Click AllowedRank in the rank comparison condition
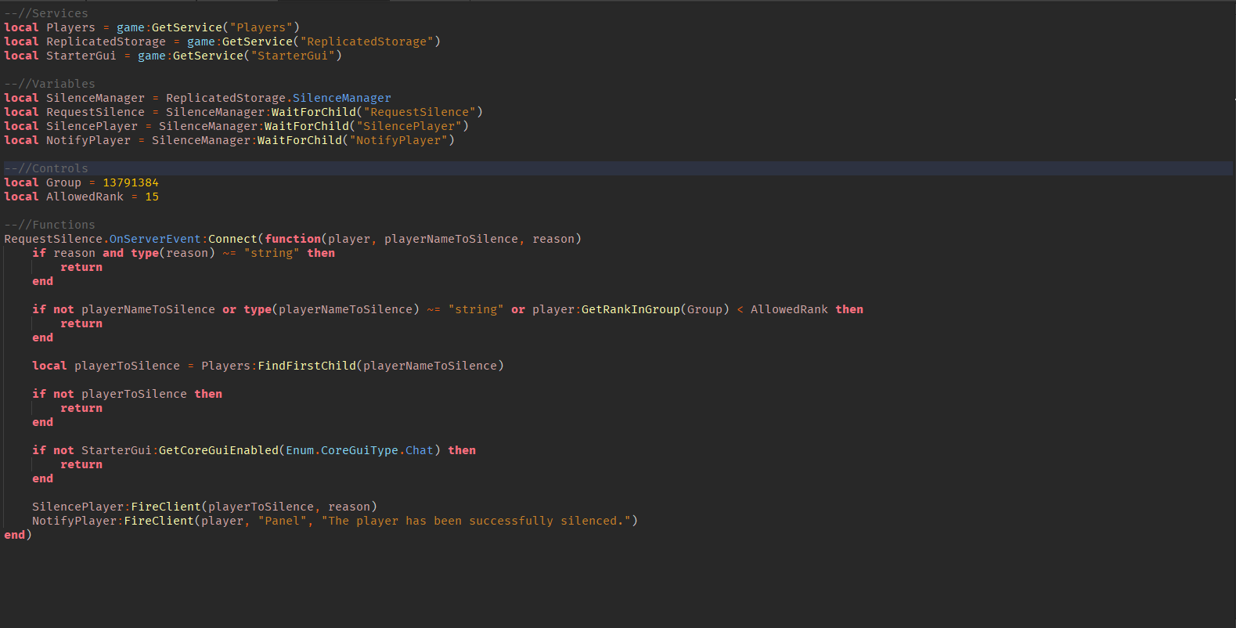The image size is (1236, 628). click(789, 309)
